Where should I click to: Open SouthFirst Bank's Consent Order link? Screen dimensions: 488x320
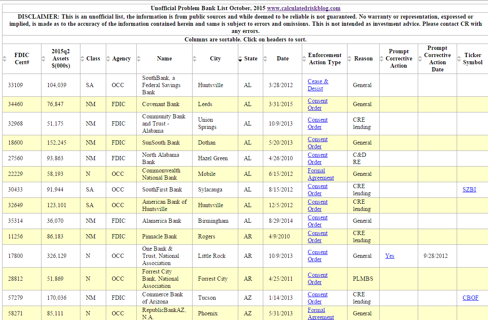[x=317, y=190]
